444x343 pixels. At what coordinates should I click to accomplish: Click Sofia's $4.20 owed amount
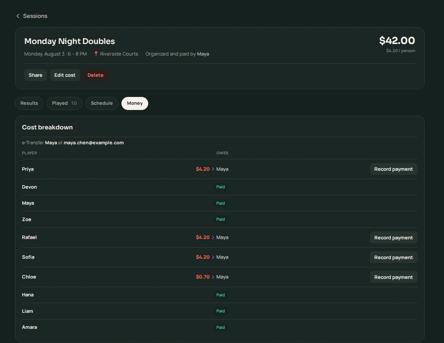[x=203, y=257]
